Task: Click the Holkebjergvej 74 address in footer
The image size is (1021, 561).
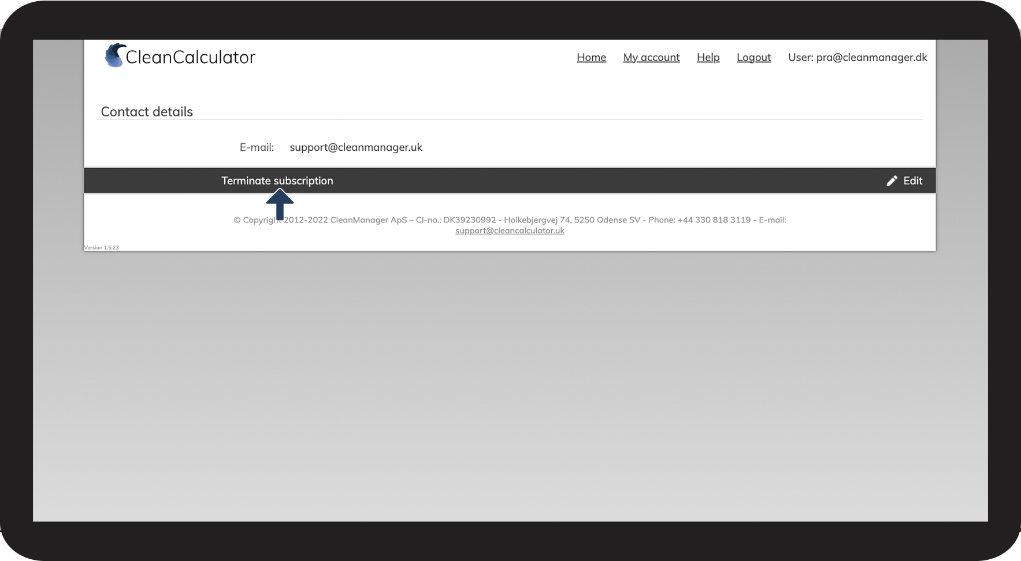Action: [537, 220]
